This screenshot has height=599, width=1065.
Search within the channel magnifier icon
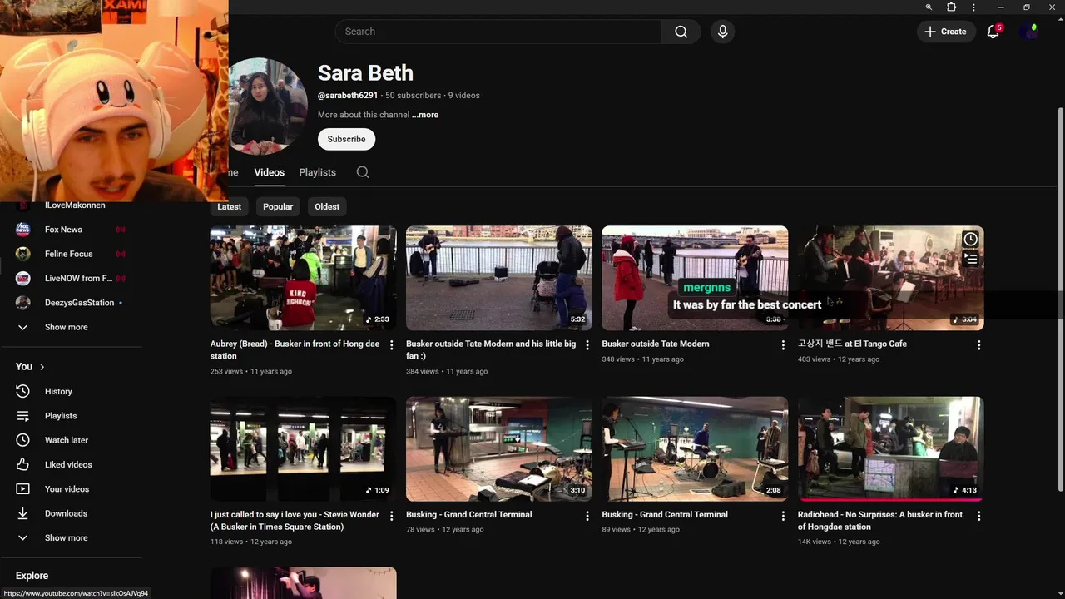(x=363, y=172)
